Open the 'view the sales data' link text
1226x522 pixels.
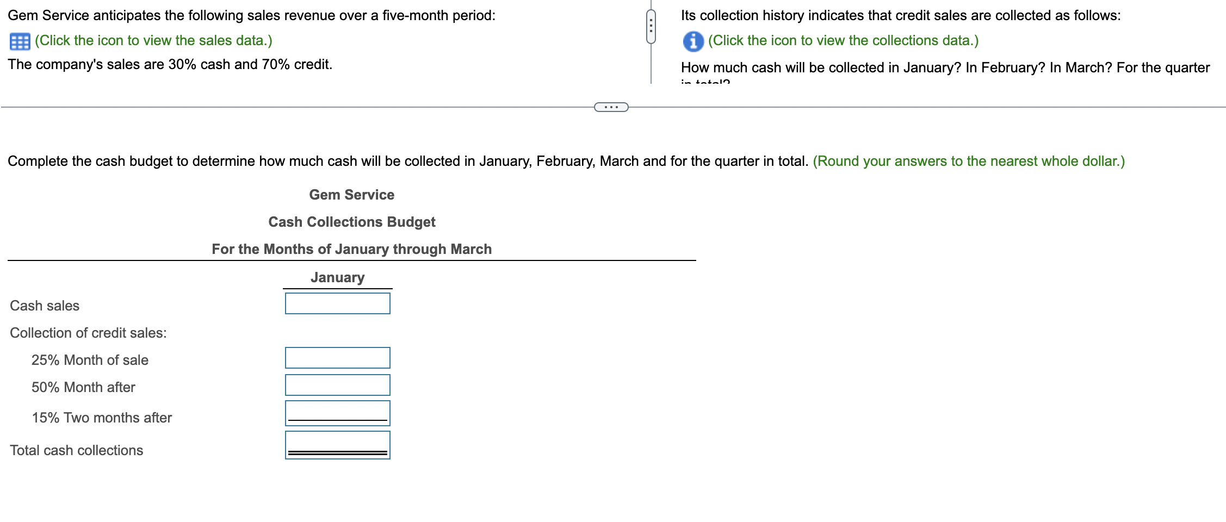153,41
